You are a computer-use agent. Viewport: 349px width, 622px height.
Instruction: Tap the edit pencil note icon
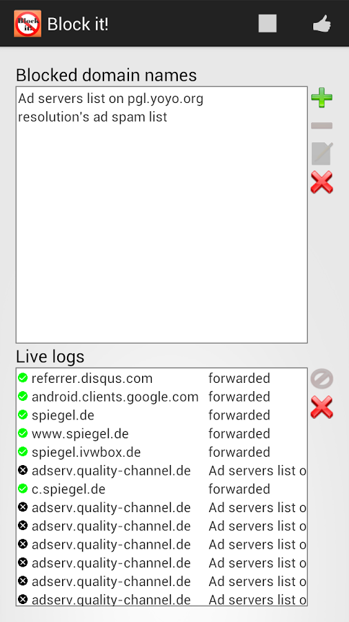click(321, 153)
